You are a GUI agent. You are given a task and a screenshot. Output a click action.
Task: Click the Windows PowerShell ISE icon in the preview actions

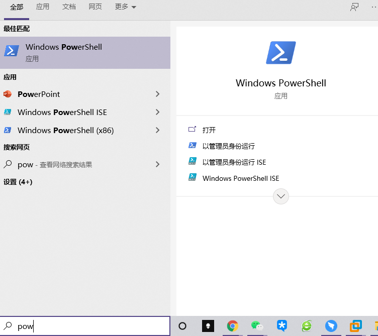tap(192, 177)
